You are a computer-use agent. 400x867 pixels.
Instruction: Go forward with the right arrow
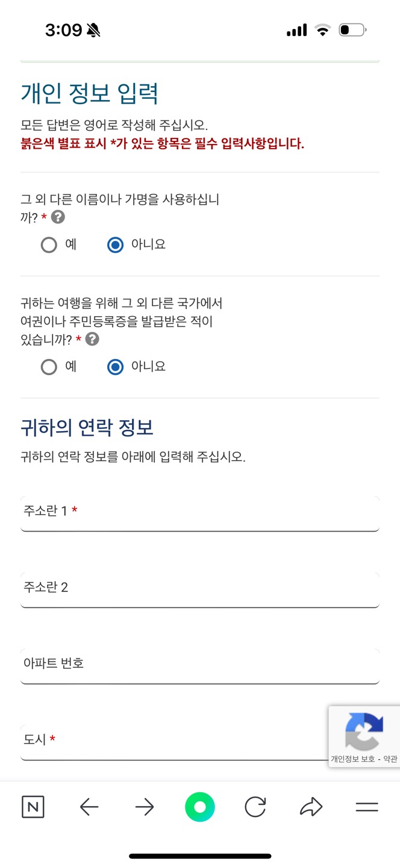(x=145, y=807)
